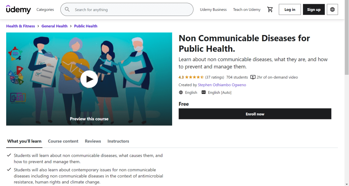Click the Health & Fitness breadcrumb
Viewport: 349px width, 186px height.
pos(20,26)
